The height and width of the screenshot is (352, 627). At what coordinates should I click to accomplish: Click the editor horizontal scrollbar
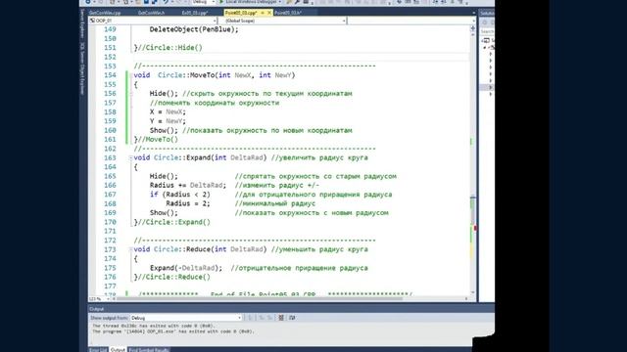pyautogui.click(x=260, y=298)
